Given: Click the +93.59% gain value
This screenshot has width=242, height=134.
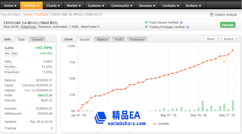Looking at the screenshot, I should tap(43, 48).
